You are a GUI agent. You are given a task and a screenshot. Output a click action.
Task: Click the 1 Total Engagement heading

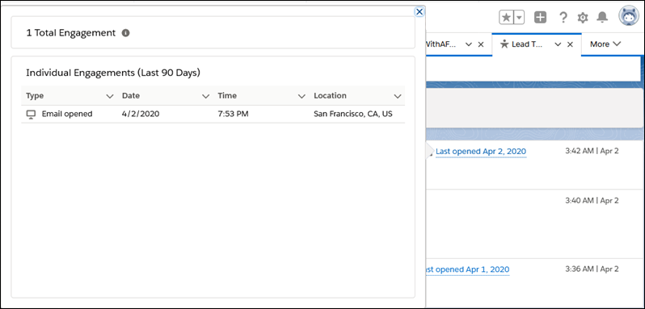pyautogui.click(x=71, y=33)
